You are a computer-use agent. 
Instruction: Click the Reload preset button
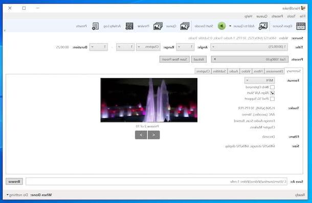point(198,59)
